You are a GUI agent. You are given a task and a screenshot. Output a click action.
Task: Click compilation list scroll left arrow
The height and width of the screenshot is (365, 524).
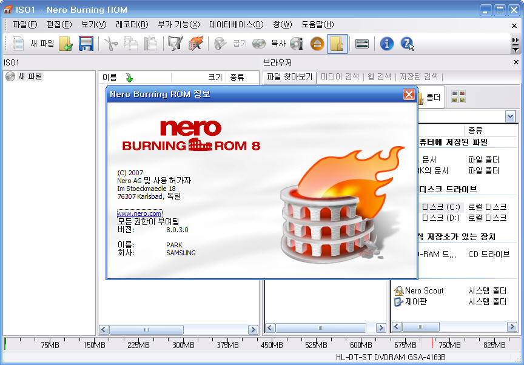tap(104, 330)
